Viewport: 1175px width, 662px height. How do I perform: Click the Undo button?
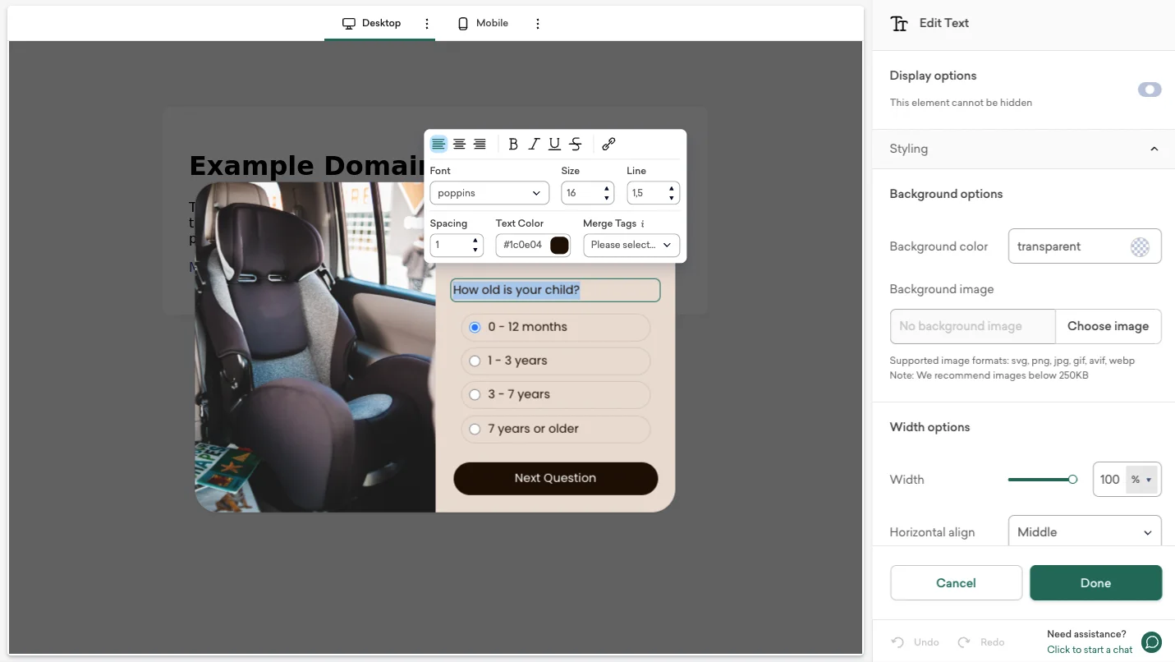click(x=916, y=642)
